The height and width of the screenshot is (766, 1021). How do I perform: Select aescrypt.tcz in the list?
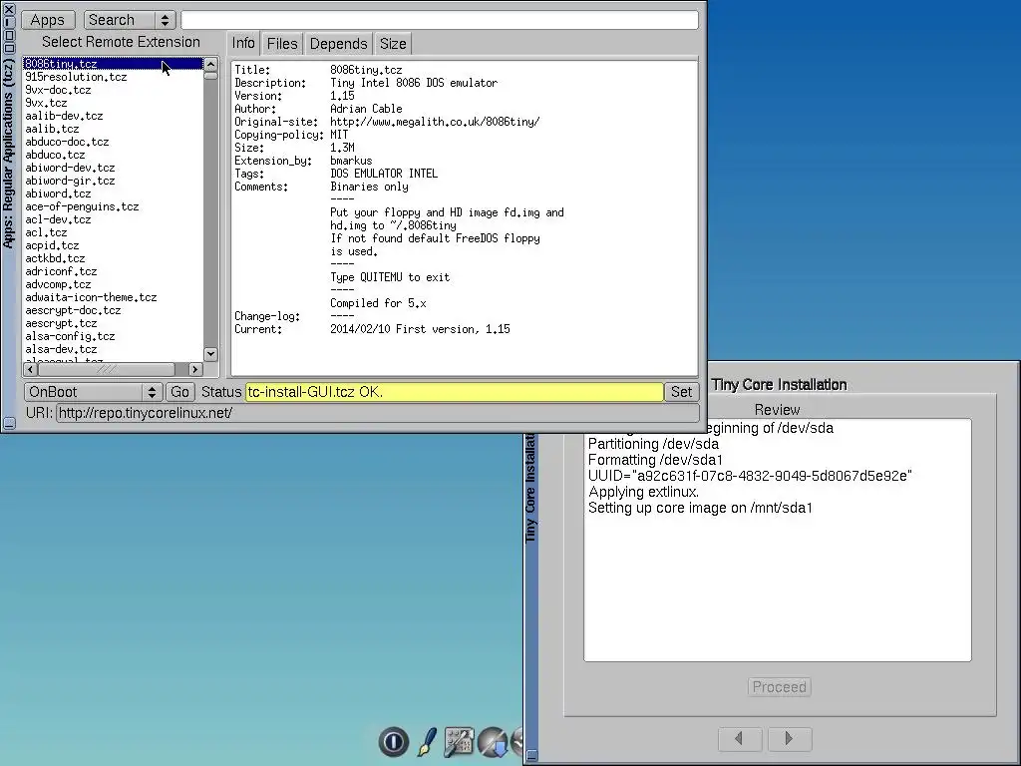click(113, 324)
